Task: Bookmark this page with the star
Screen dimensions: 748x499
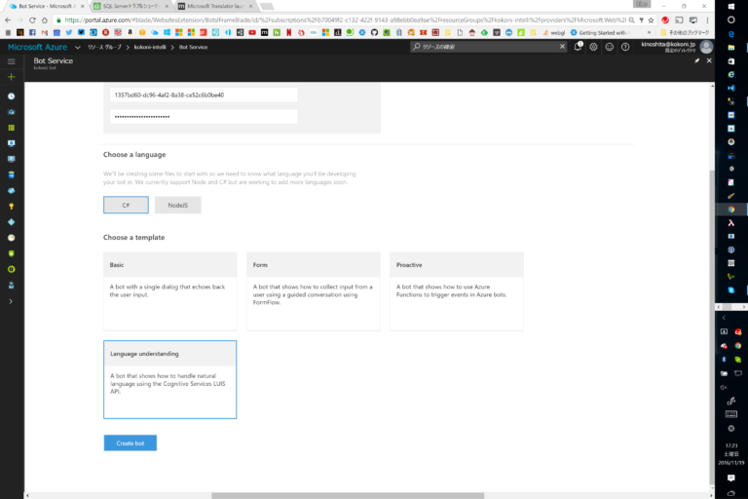Action: tap(651, 20)
